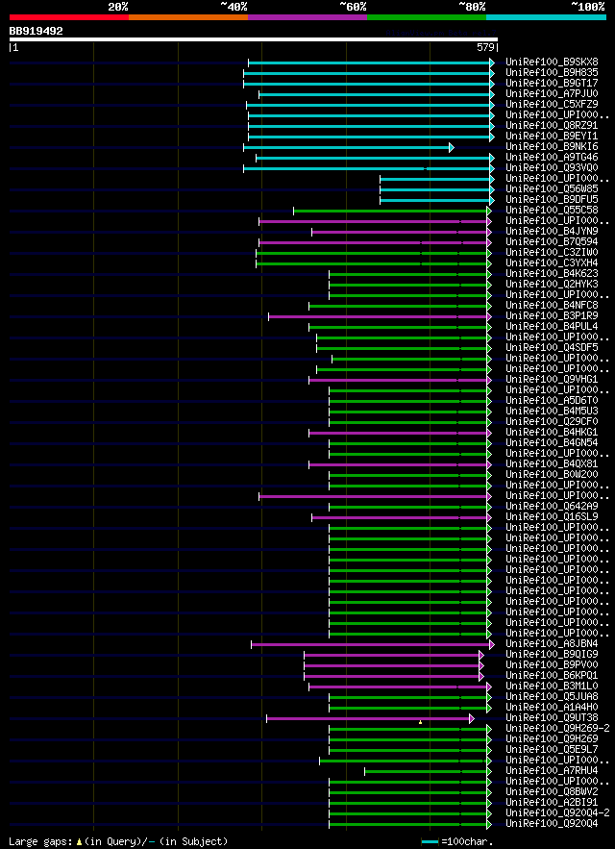The height and width of the screenshot is (849, 615).
Task: Click the cyan alignment bar for B9NKI6
Action: pyautogui.click(x=349, y=147)
